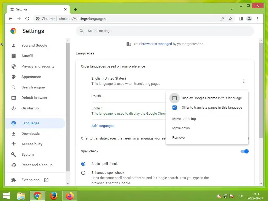Open more actions for English (United States)
Viewport: 268px width, 201px height.
[x=244, y=81]
